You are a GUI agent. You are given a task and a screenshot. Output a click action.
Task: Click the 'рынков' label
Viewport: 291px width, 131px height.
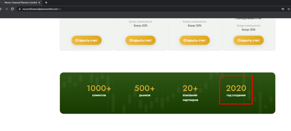pos(145,95)
